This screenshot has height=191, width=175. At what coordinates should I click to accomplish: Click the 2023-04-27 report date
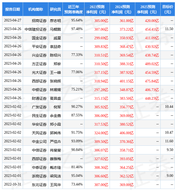pos(13,20)
